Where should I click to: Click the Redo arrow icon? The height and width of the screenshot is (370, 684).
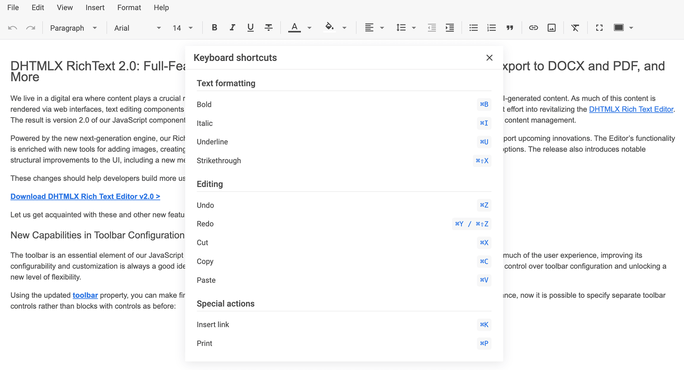coord(31,28)
